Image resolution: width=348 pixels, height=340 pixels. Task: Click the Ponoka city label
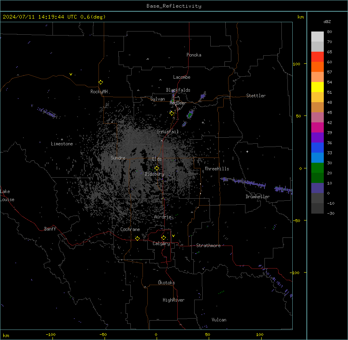pyautogui.click(x=194, y=55)
